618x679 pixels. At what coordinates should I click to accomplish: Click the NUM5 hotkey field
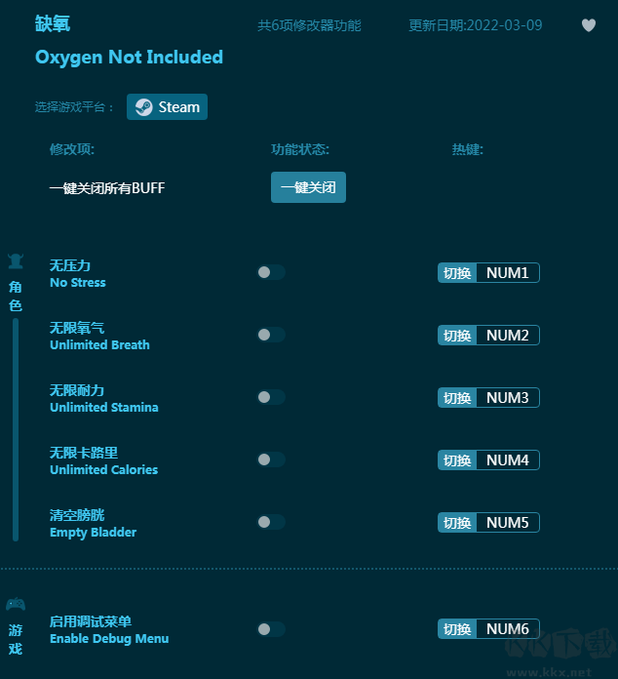pyautogui.click(x=508, y=522)
